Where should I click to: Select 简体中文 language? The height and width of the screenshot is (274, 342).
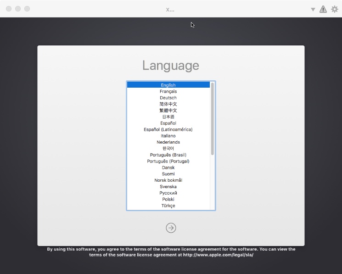pyautogui.click(x=168, y=104)
